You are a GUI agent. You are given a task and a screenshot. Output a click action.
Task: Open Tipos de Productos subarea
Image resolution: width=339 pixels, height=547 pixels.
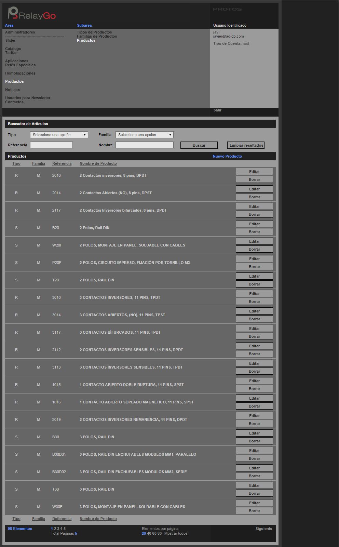coord(94,32)
